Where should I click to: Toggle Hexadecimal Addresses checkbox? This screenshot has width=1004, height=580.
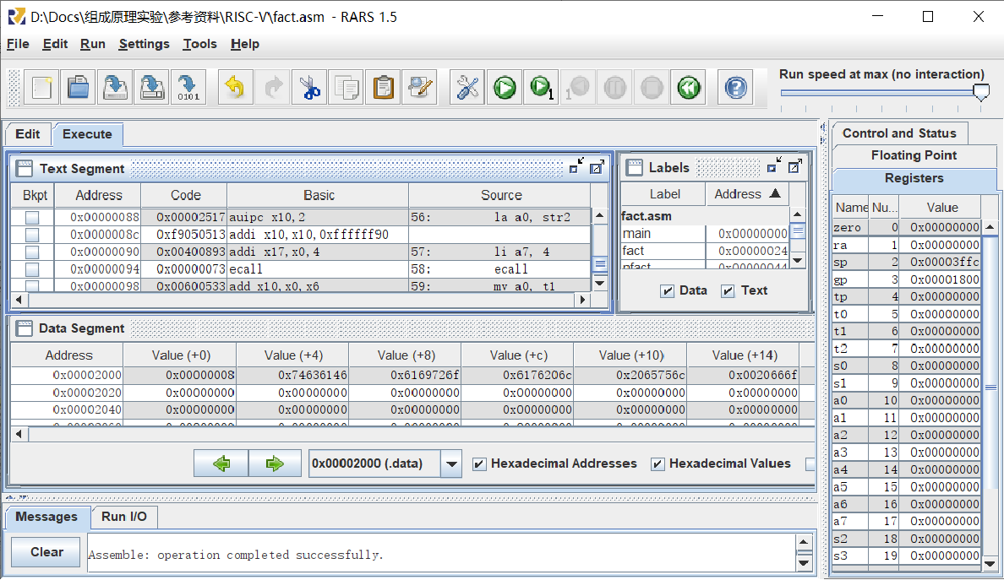pyautogui.click(x=479, y=463)
